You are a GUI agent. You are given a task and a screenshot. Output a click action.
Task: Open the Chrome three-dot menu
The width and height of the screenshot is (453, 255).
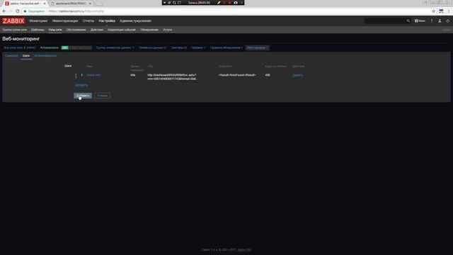pos(449,11)
